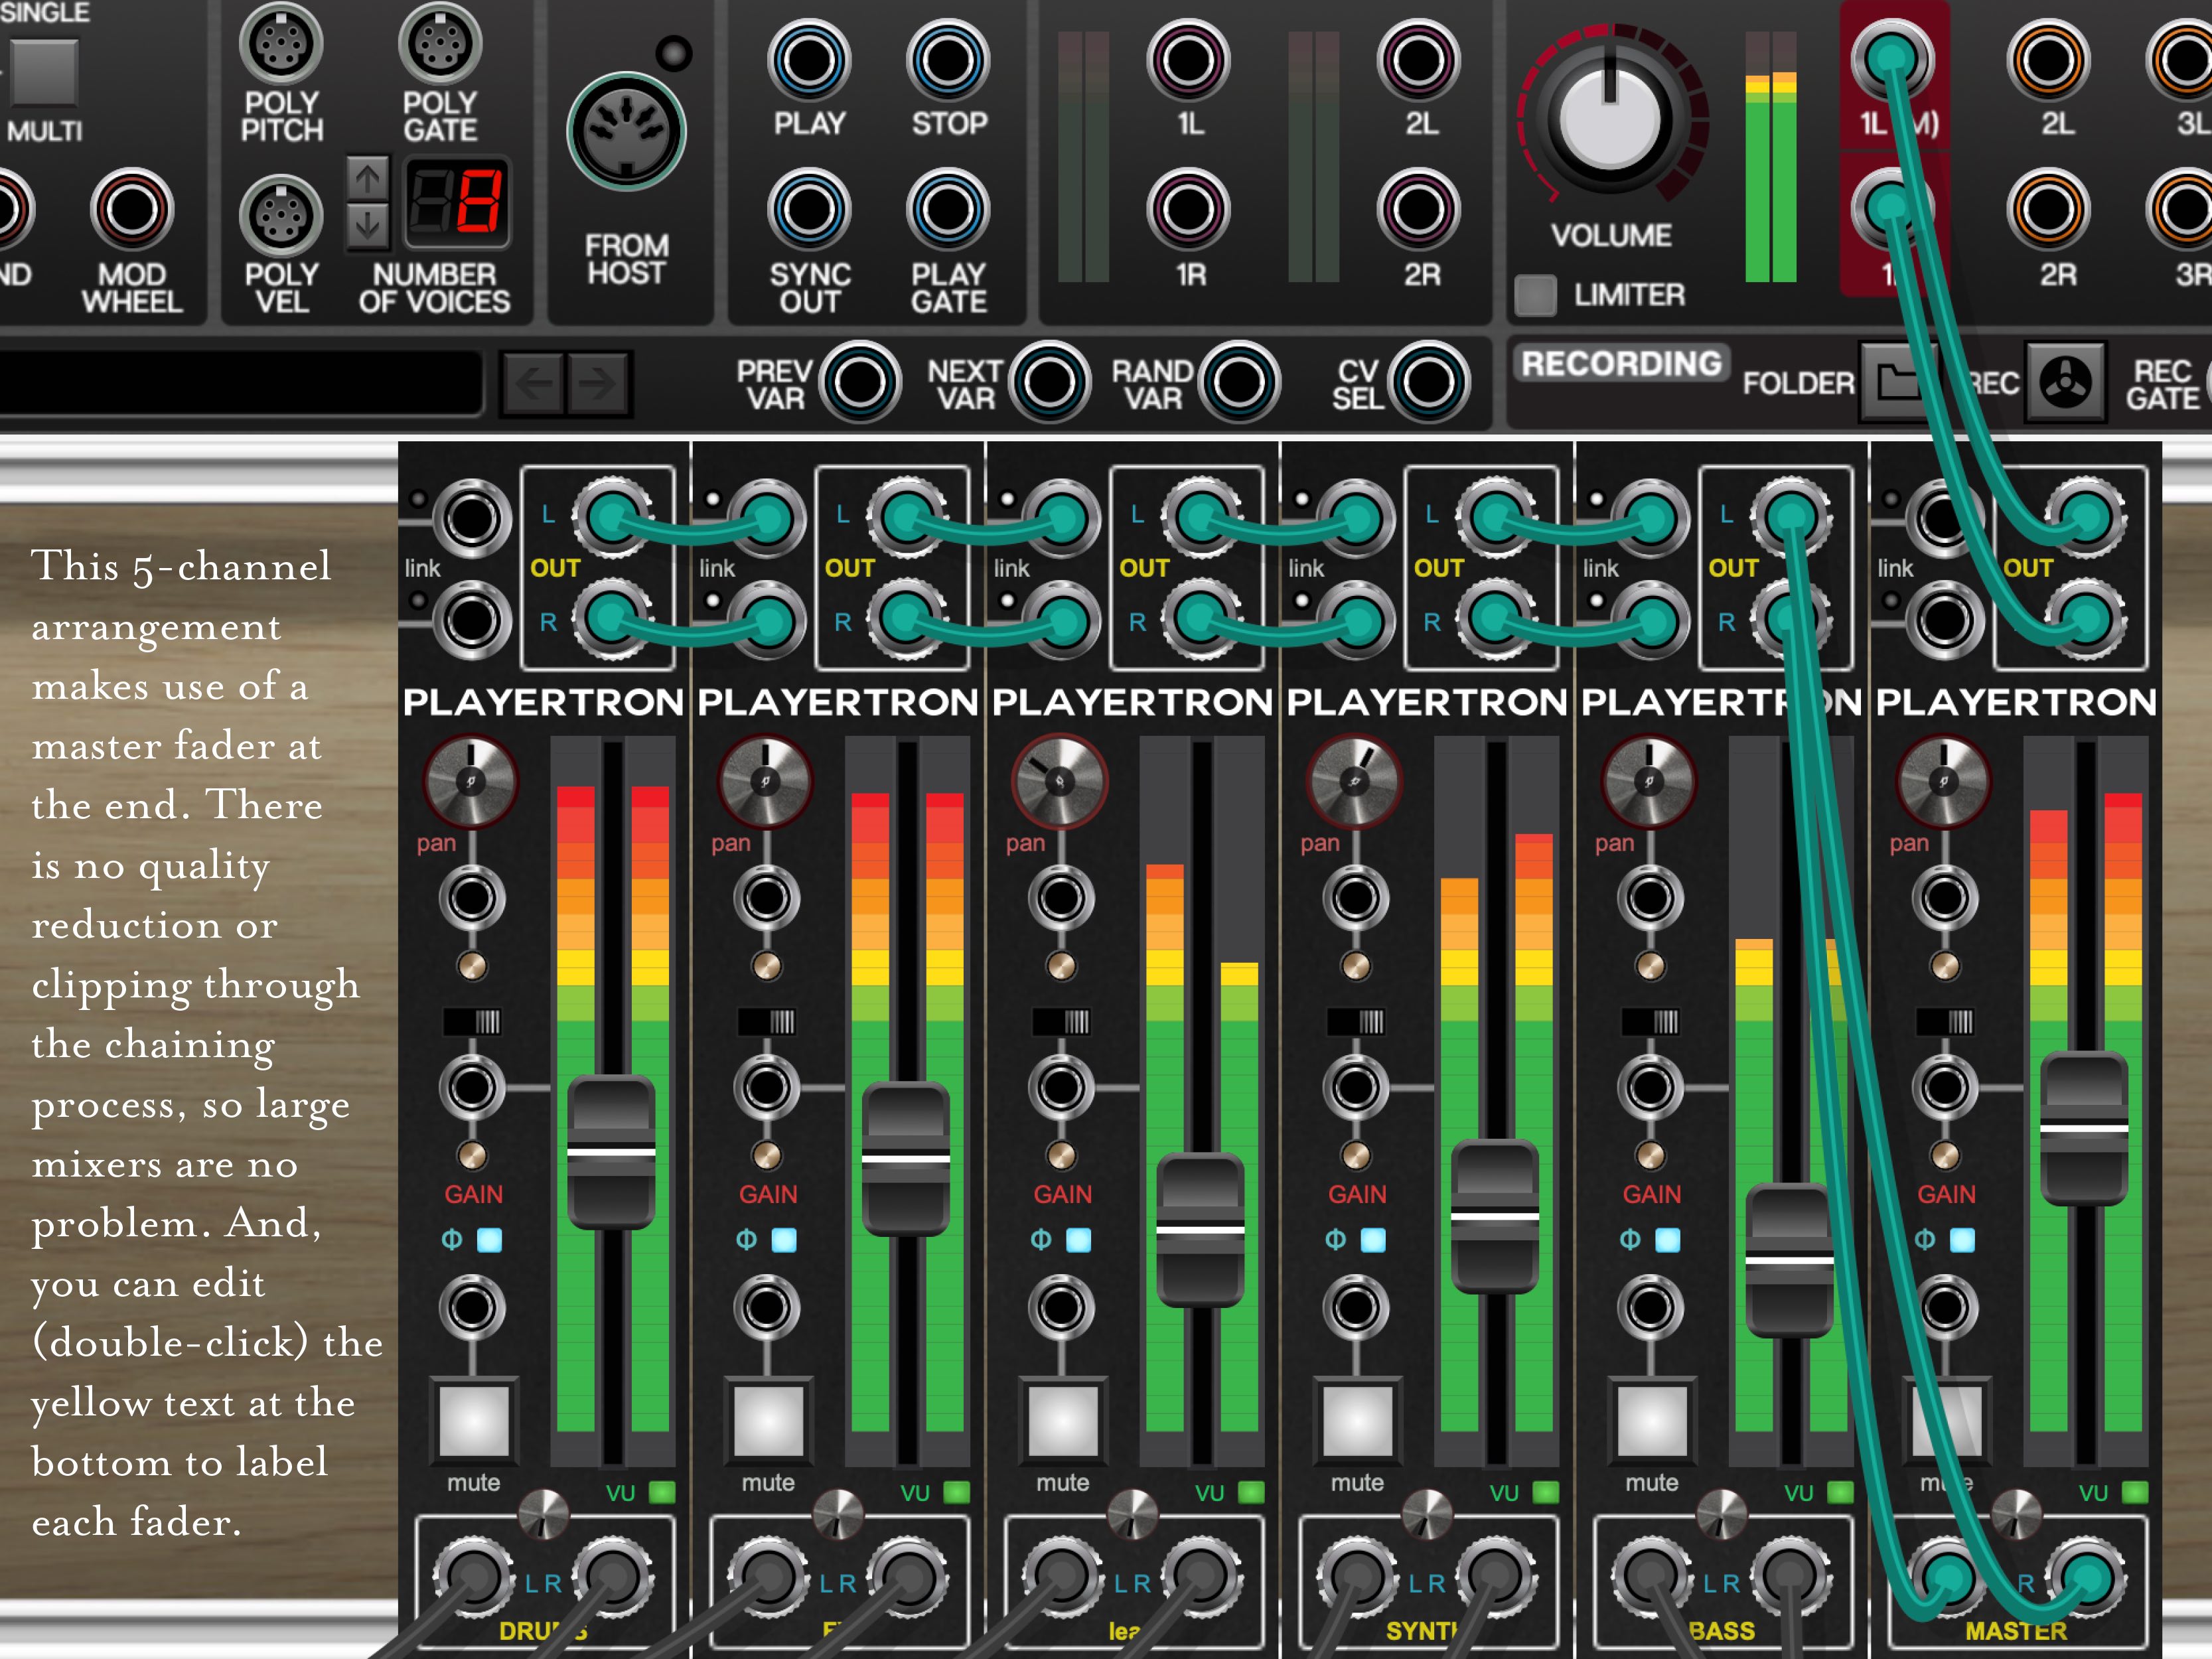Decrease number of voices with down arrow
The image size is (2212, 1659).
(367, 225)
